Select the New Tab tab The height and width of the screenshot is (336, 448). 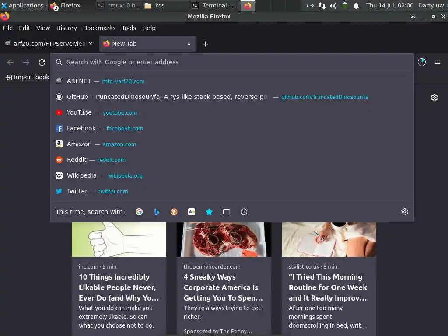(147, 44)
